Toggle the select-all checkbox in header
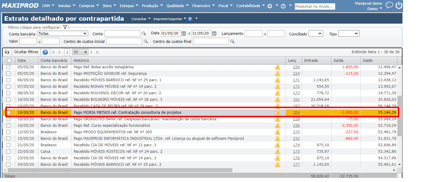 click(x=9, y=61)
